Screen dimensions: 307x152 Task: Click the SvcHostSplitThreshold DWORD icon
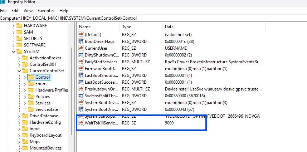[x=81, y=96]
